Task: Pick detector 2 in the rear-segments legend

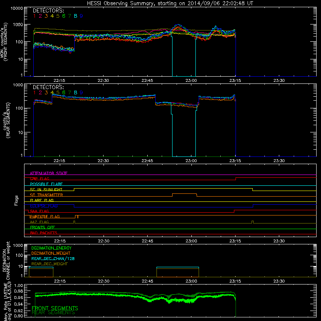Action: click(41, 93)
